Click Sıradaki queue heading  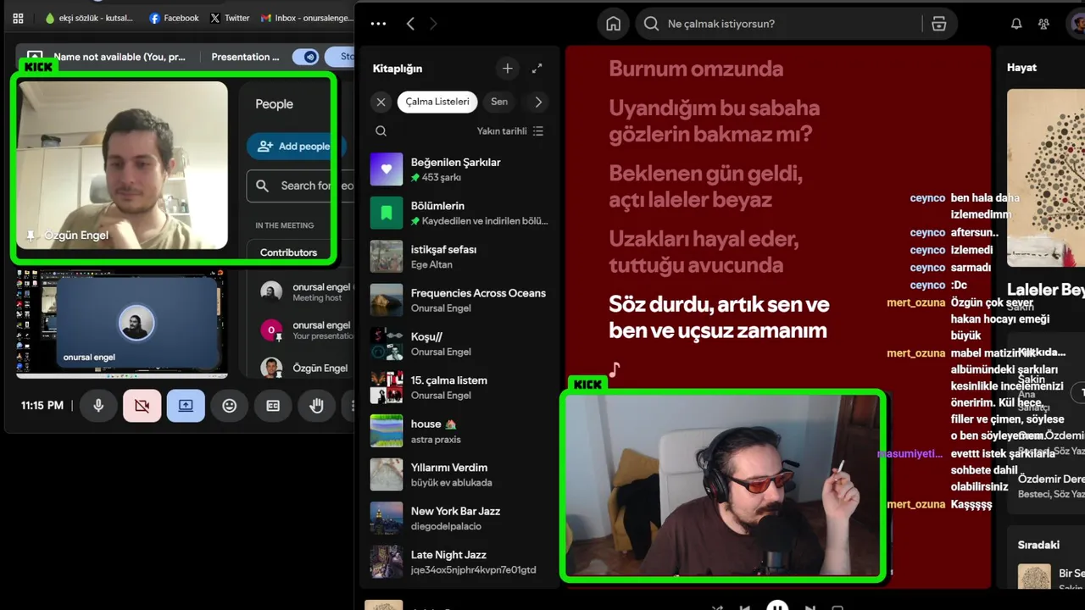[x=1038, y=545]
